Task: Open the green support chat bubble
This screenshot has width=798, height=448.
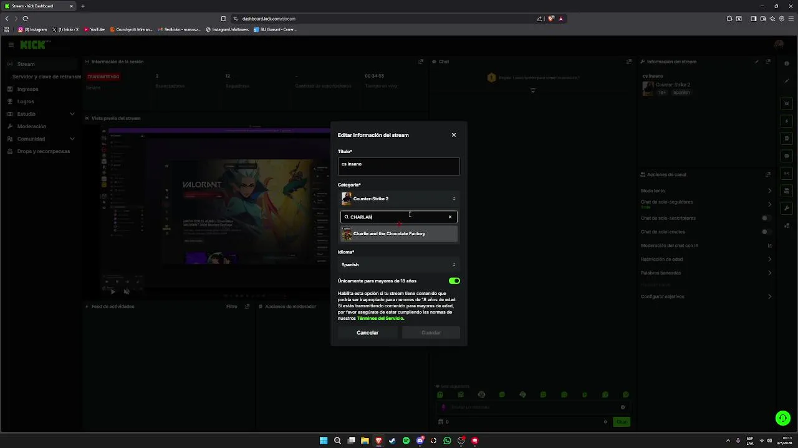Action: click(x=782, y=418)
